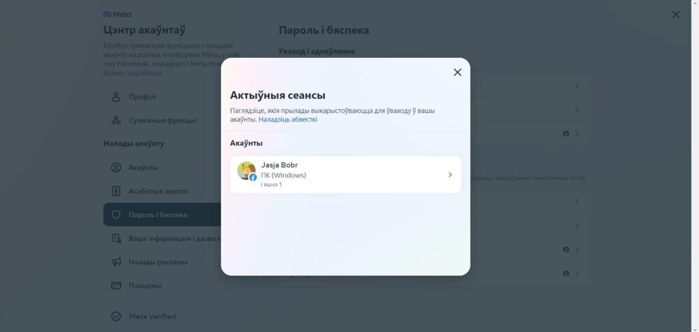Click the Сумежныя функцыі icon

tap(116, 120)
